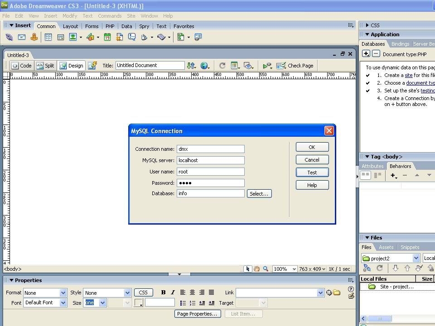This screenshot has width=435, height=326.
Task: Insert date calendar icon
Action: point(107,37)
